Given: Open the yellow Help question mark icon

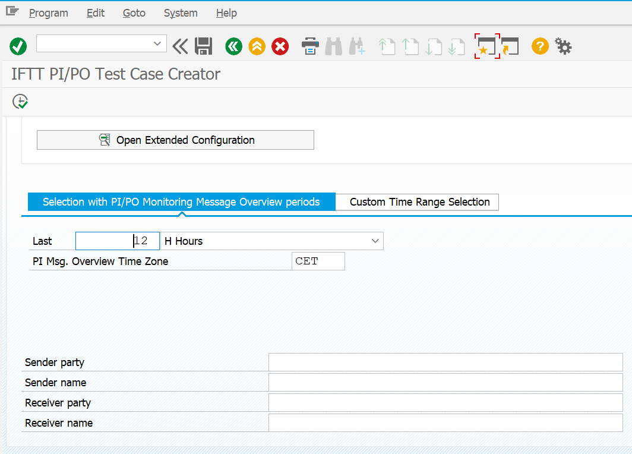Looking at the screenshot, I should click(x=539, y=46).
